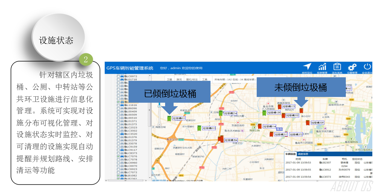Select green trash bin marker 垃圾桶013
386x195 pixels.
coord(200,128)
